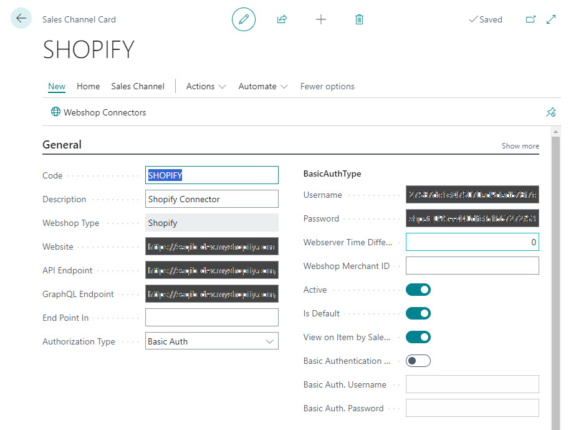The height and width of the screenshot is (430, 581).
Task: Disable the Is Default toggle
Action: pyautogui.click(x=418, y=313)
